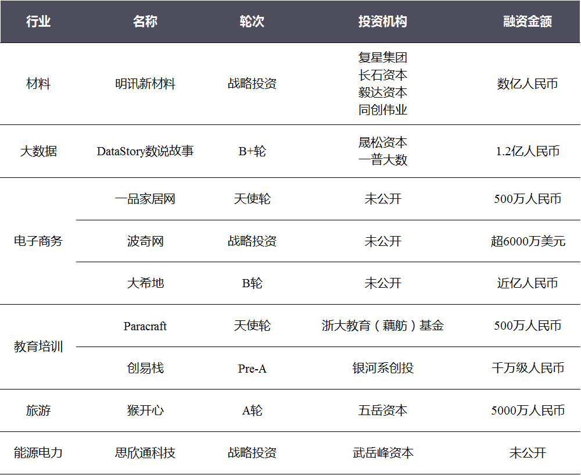
Task: Select the 超6000万美元 amount cell
Action: pyautogui.click(x=528, y=241)
